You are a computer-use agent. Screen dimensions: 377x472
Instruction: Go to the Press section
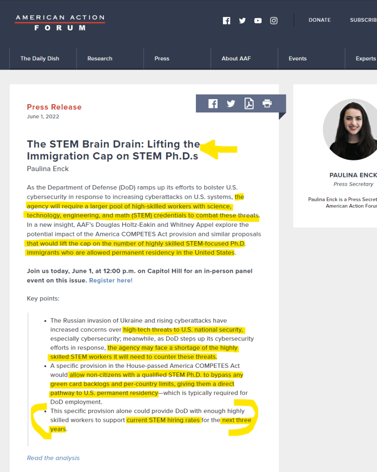[x=162, y=59]
